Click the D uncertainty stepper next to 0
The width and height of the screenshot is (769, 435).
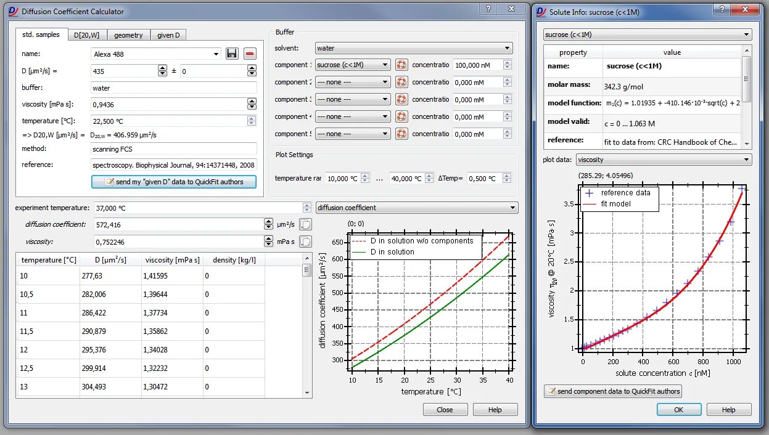pyautogui.click(x=252, y=71)
